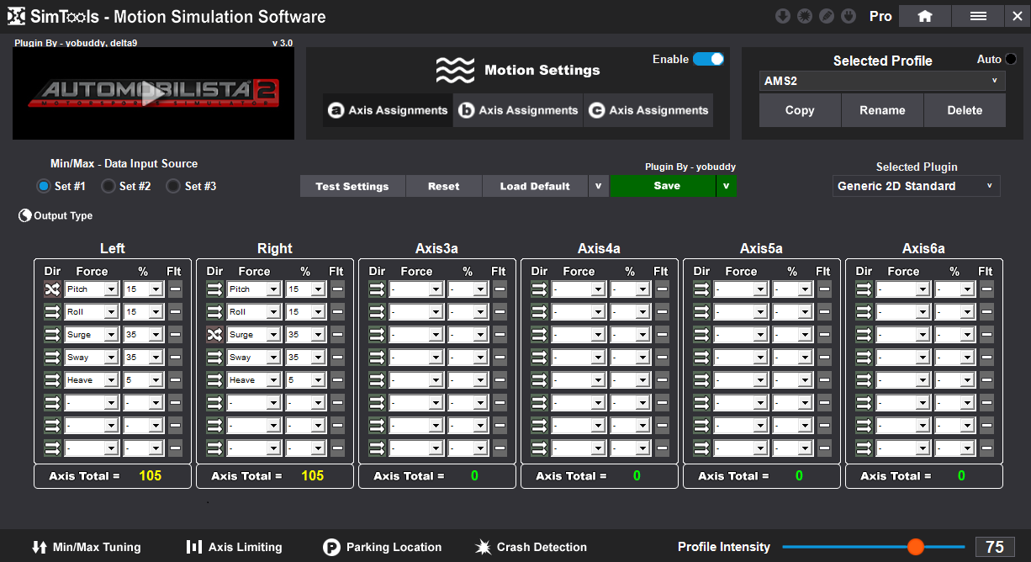
Task: Toggle crossed direction icon for Right Surge
Action: coord(214,335)
